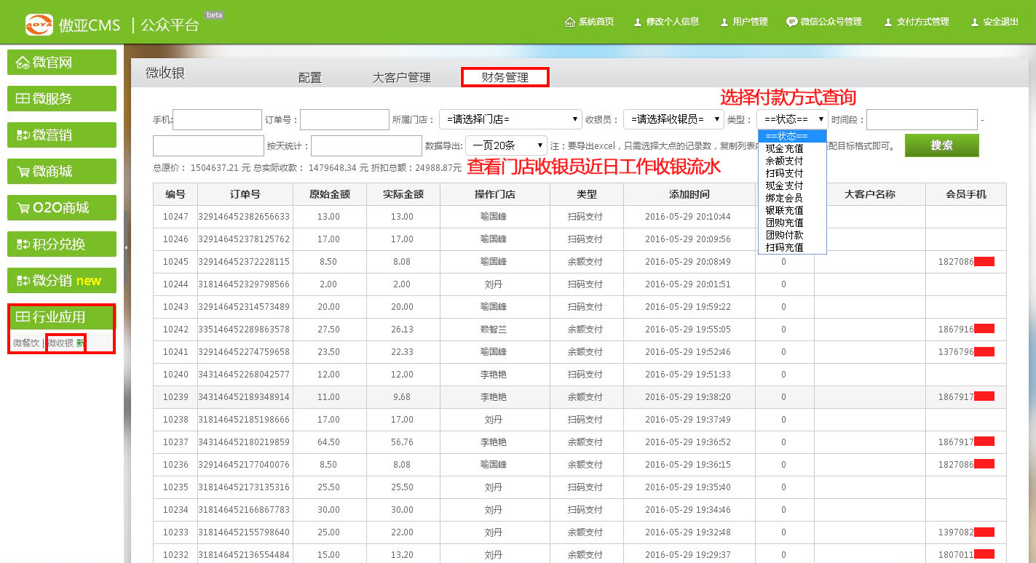
Task: Expand the 收银员 cashier dropdown
Action: coord(673,119)
